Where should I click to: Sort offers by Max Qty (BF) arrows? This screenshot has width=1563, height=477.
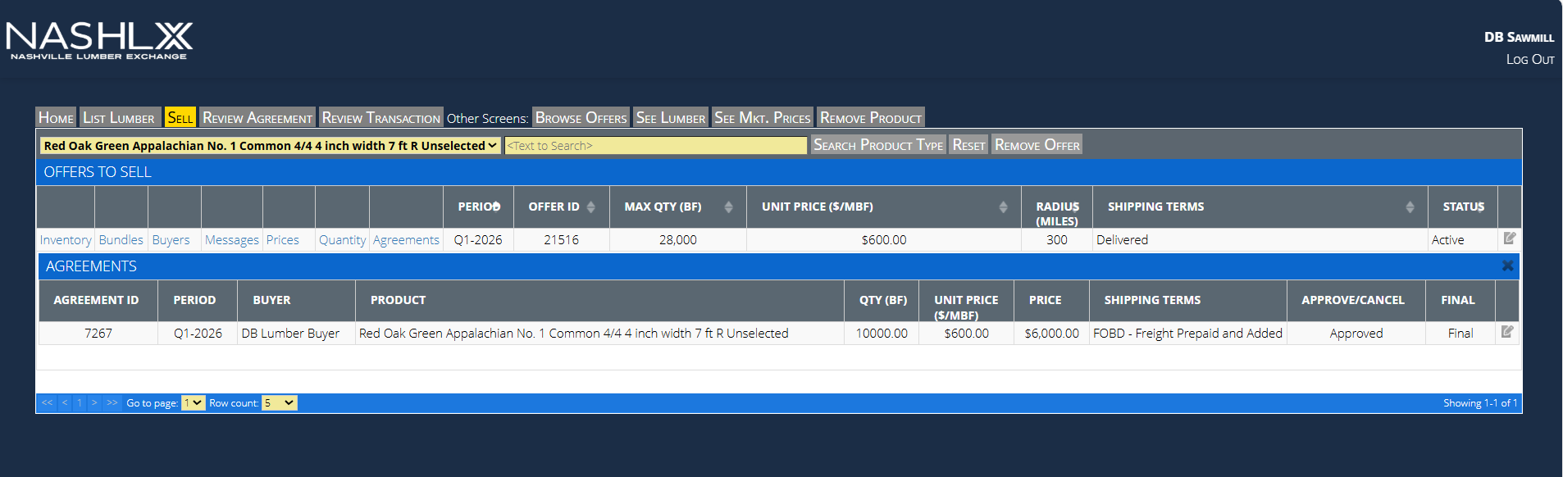(728, 207)
